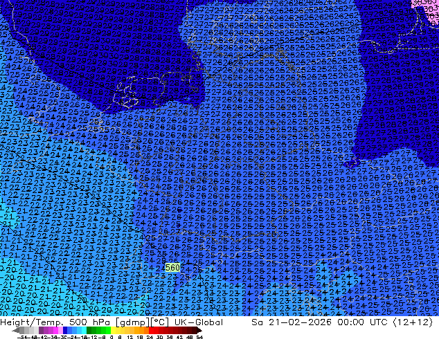The width and height of the screenshot is (439, 339).
Task: Select the '500 hPa' level text
Action: 89,322
